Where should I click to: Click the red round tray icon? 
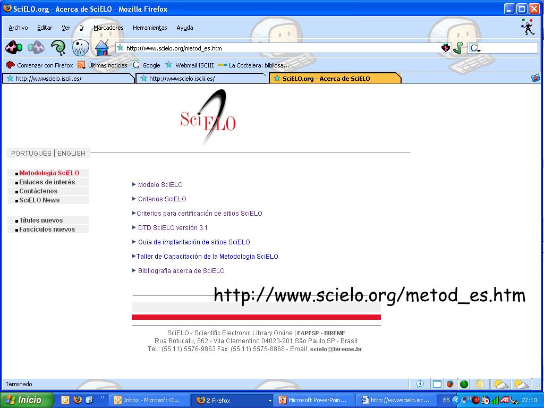[476, 400]
